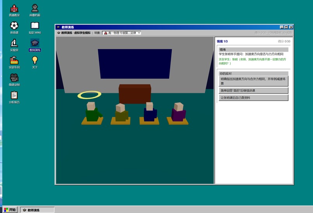Open the 场景 scene dropdown
The height and width of the screenshot is (213, 313).
click(122, 33)
